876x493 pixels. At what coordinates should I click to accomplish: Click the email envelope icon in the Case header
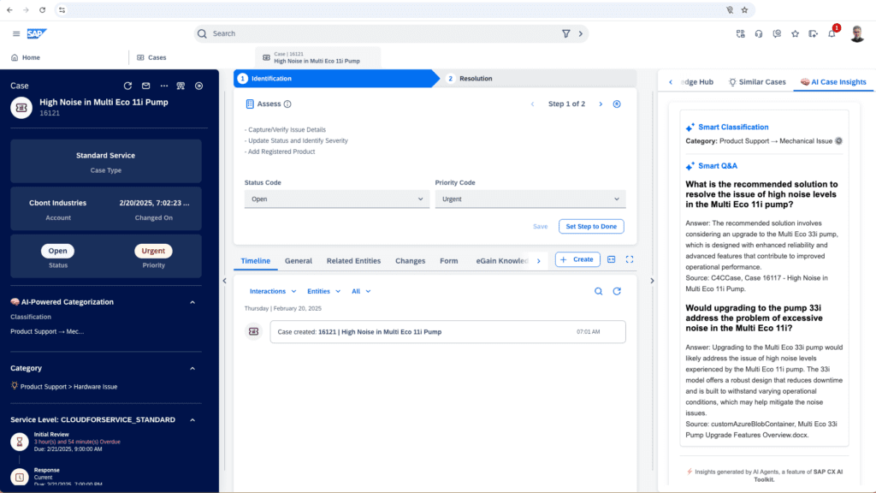tap(145, 86)
